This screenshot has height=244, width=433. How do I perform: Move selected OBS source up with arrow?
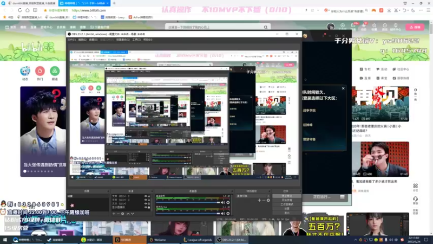128,214
